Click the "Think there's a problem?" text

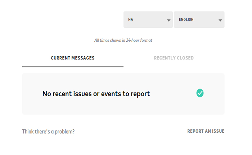[48, 132]
